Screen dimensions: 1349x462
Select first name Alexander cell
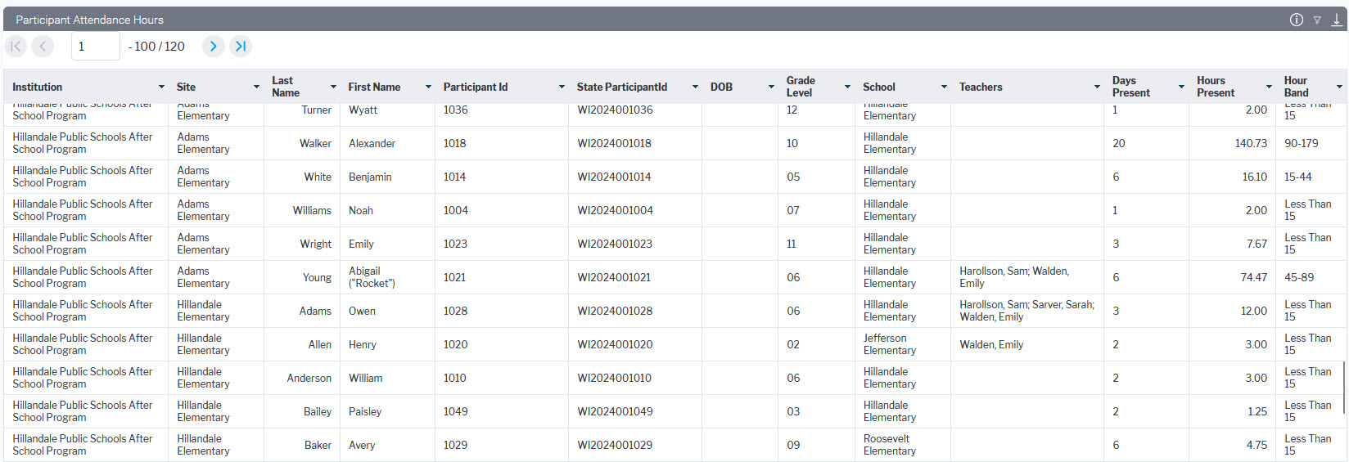click(x=387, y=143)
